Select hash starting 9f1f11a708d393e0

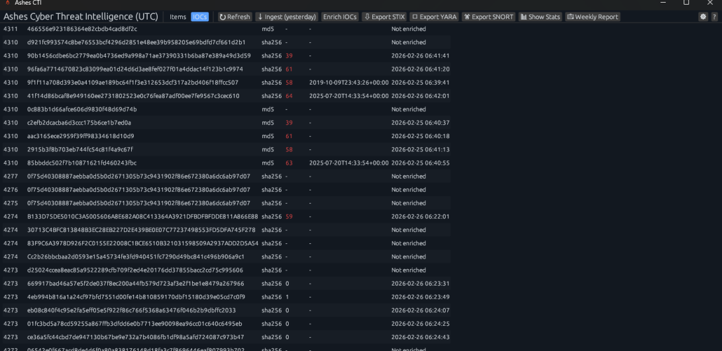(132, 83)
